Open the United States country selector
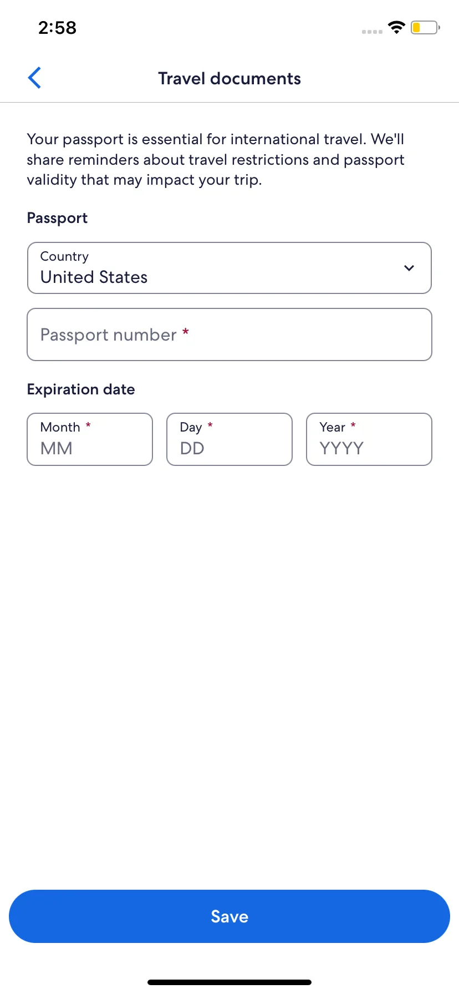 229,268
